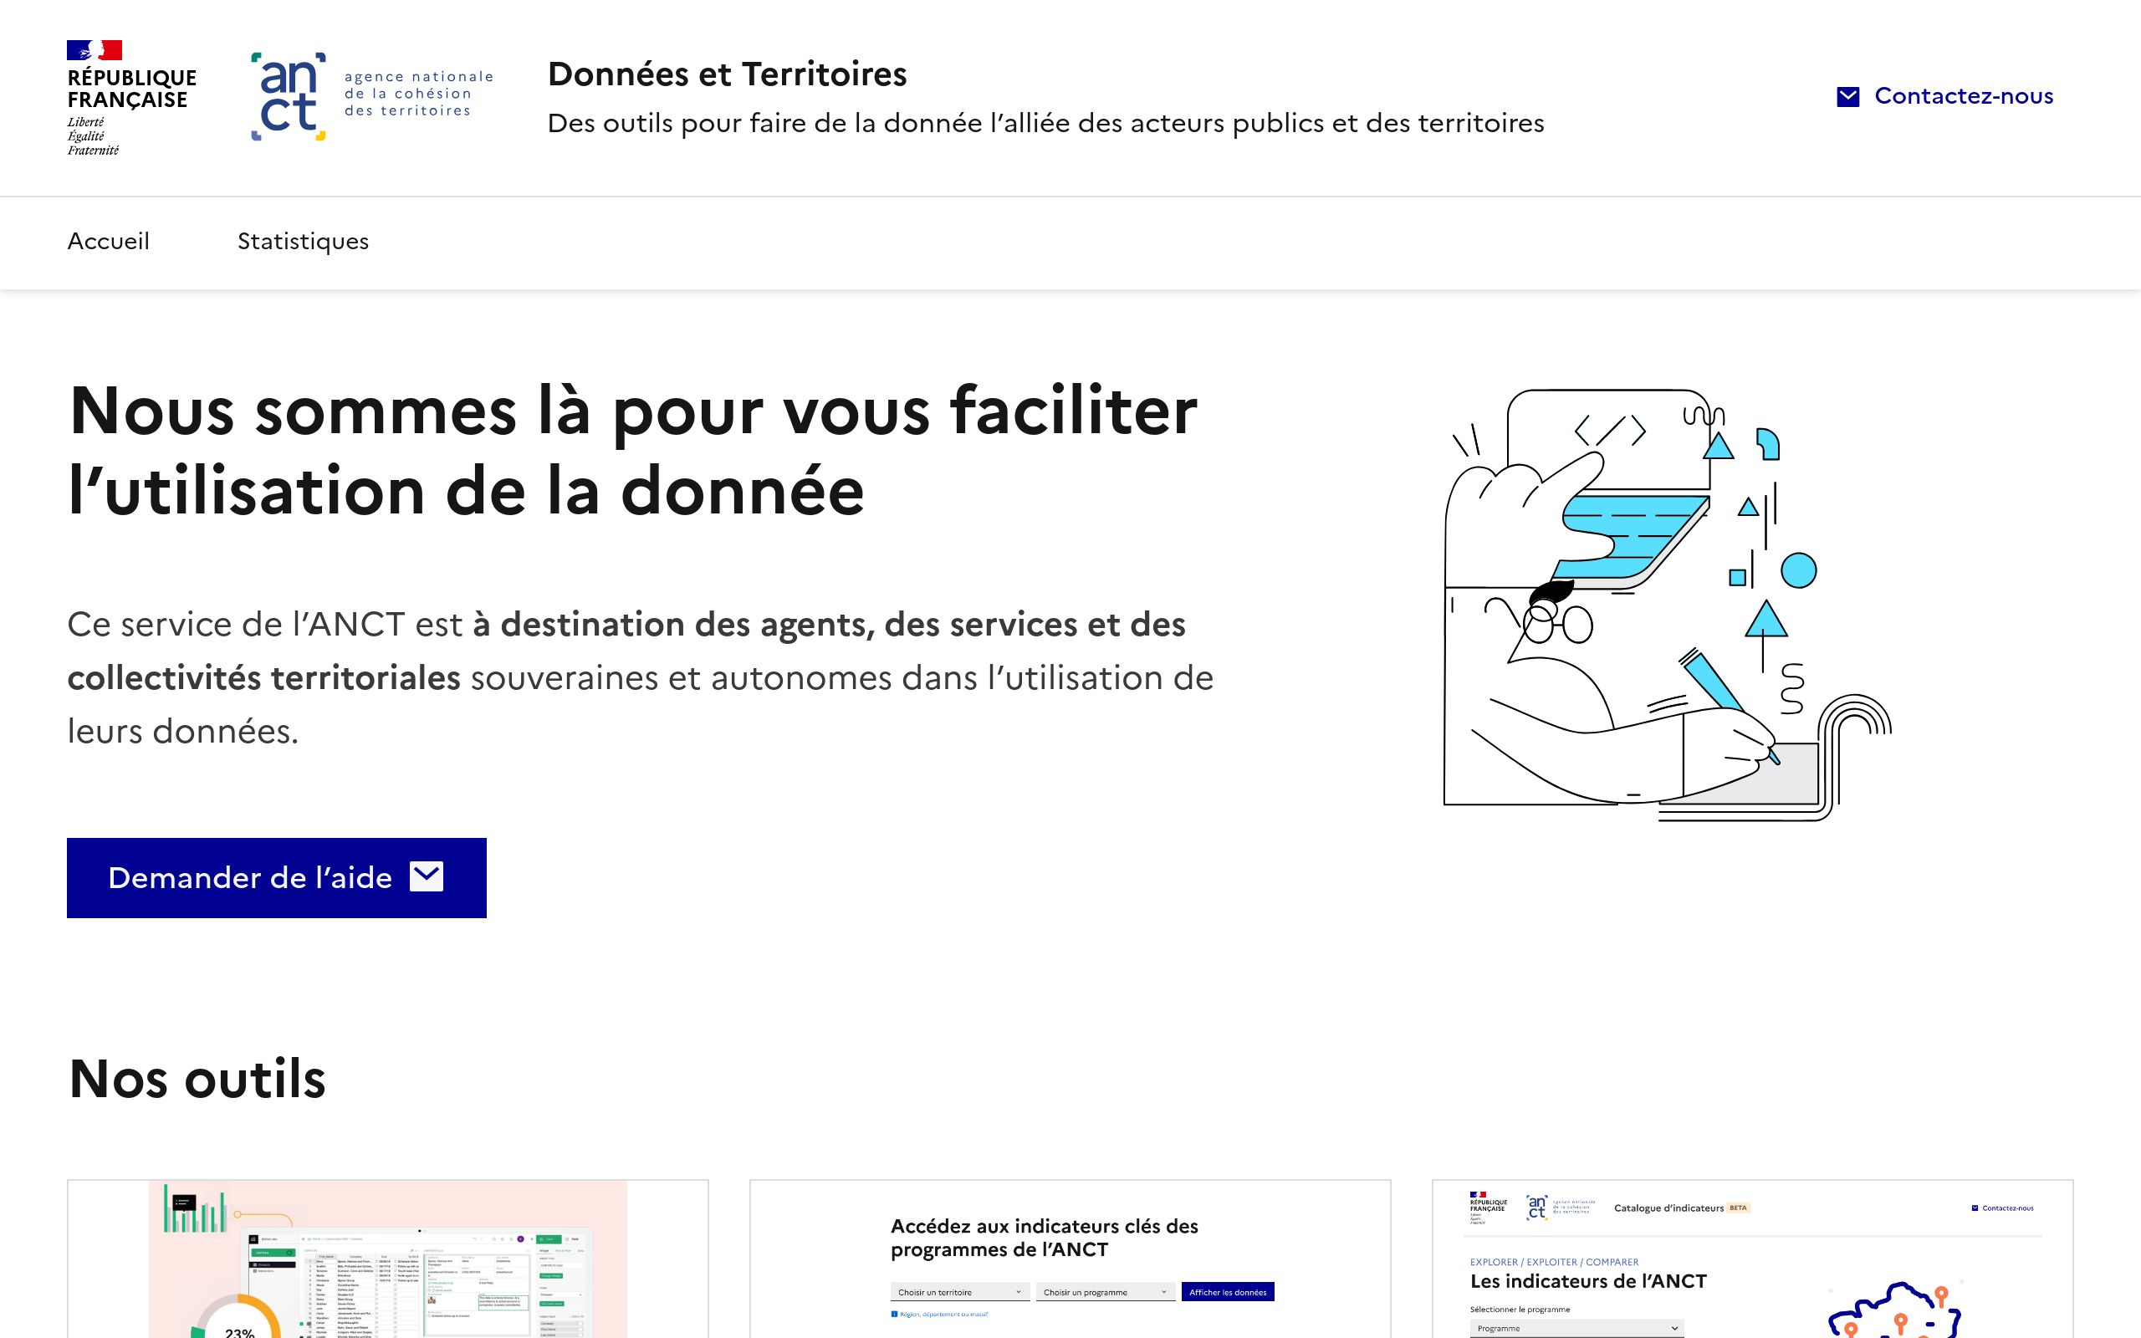Click the tagline 'Des outils pour faire de la donnée'

tap(1045, 123)
